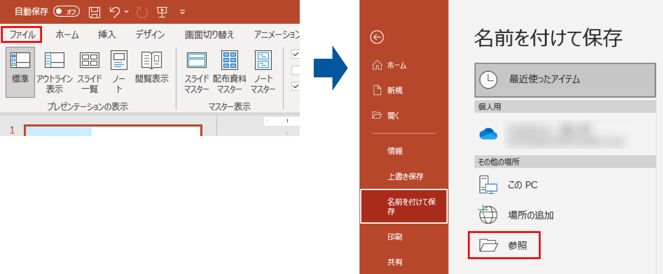Open ホーム in backstage sidebar
The height and width of the screenshot is (274, 663).
pyautogui.click(x=389, y=66)
